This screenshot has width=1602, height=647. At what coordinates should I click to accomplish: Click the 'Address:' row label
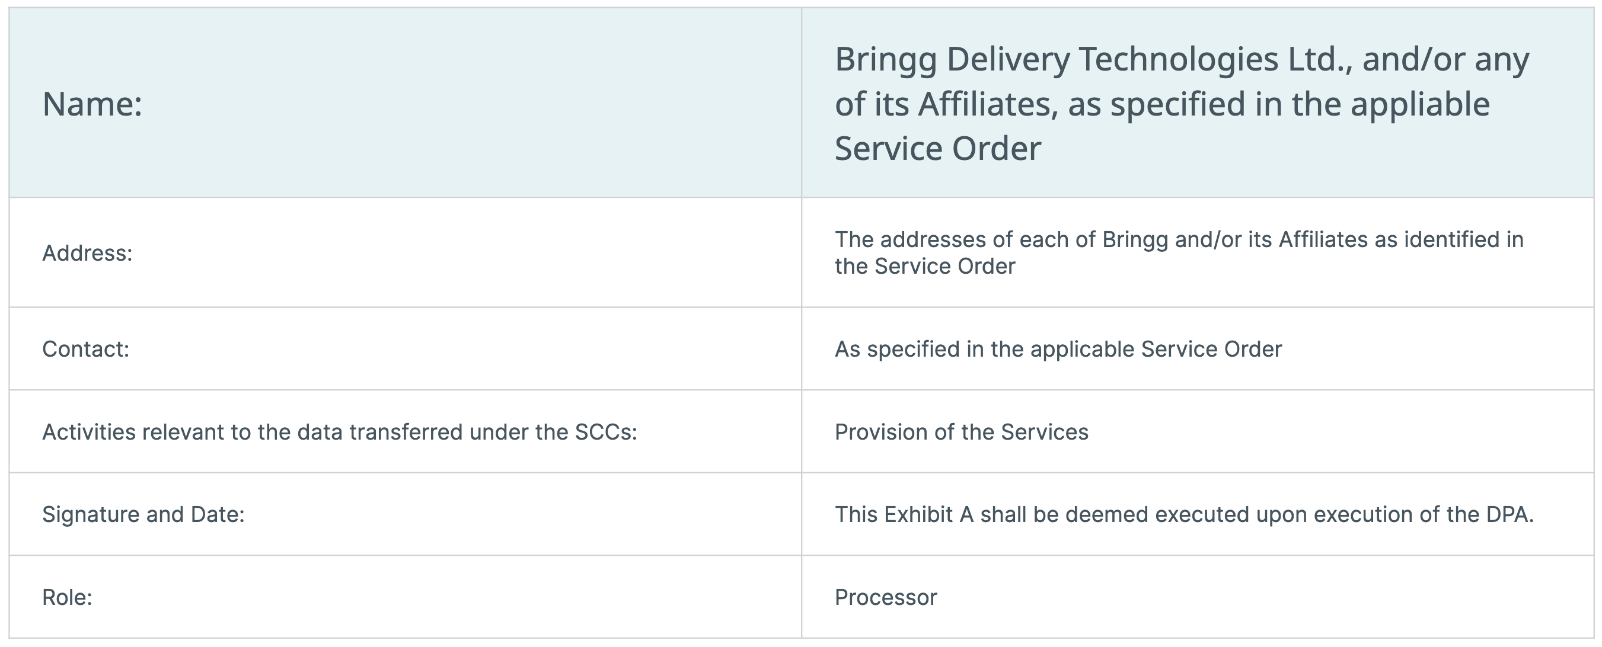click(x=87, y=253)
